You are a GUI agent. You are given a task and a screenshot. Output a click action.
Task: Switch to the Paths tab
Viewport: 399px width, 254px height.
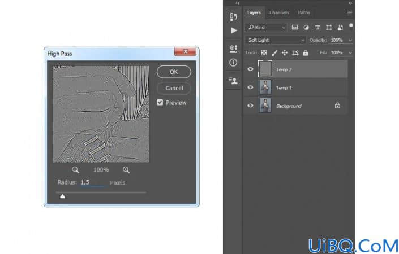click(x=304, y=12)
